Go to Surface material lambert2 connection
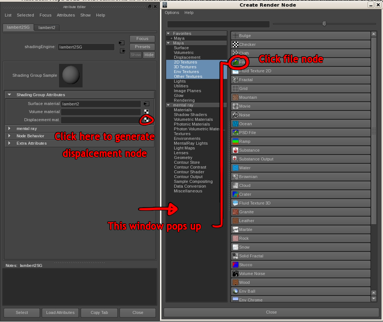This screenshot has width=383, height=322. 146,104
